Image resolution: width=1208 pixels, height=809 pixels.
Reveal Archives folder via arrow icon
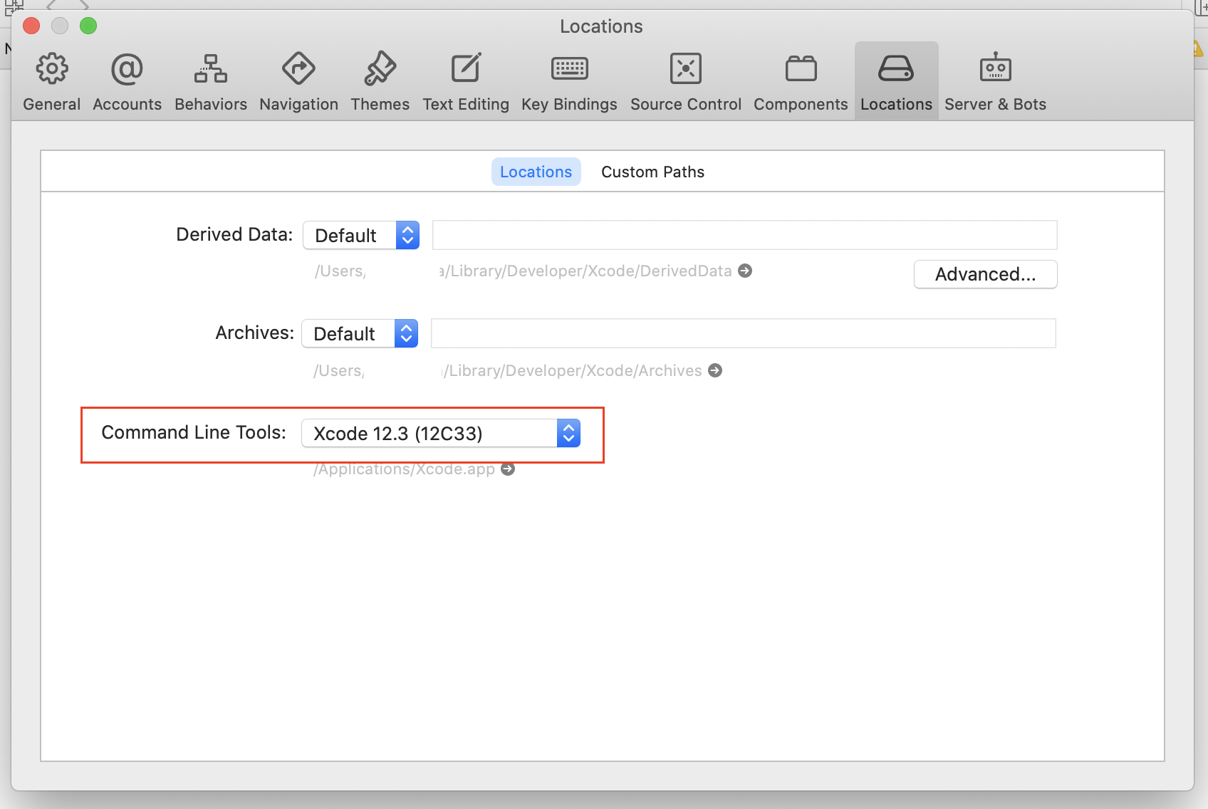715,370
